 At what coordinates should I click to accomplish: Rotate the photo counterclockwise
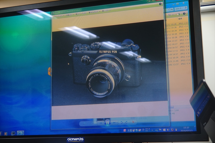click(121, 122)
